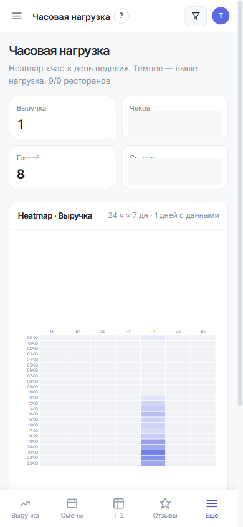This screenshot has width=243, height=527.
Task: Click the Ср column header
Action: [x=103, y=332]
